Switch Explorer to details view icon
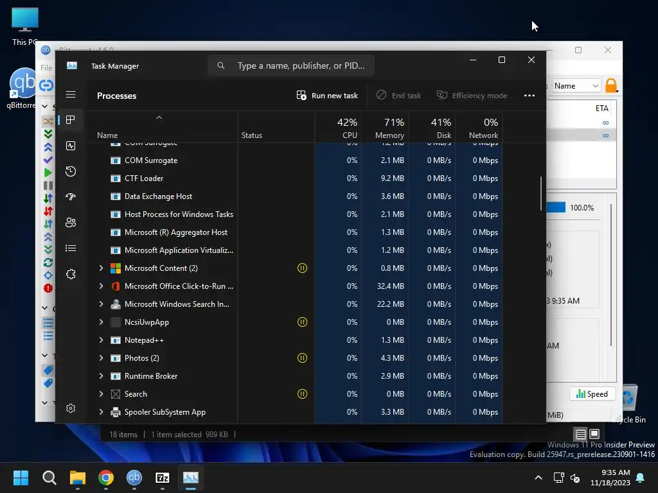658x493 pixels. pos(580,434)
